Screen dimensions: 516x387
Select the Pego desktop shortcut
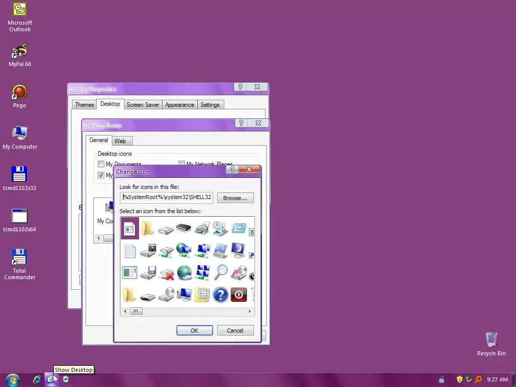[20, 96]
